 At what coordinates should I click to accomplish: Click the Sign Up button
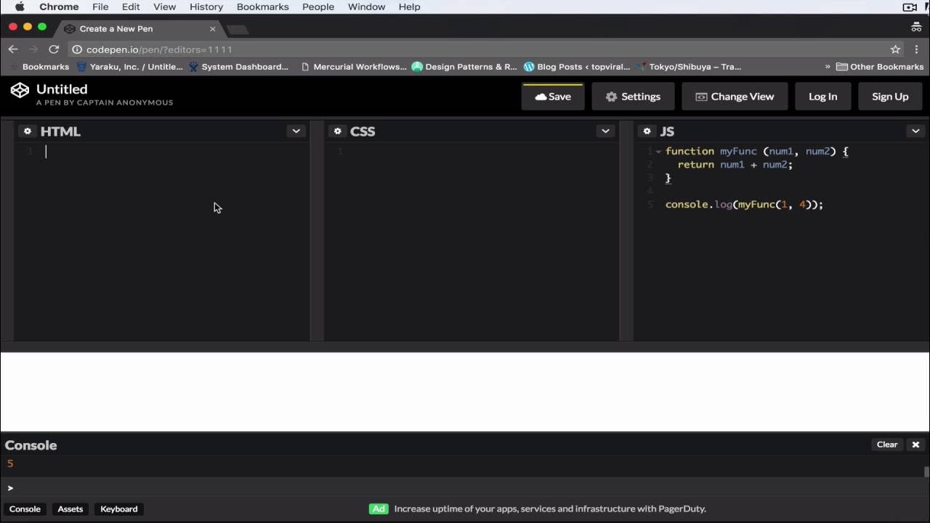coord(890,97)
